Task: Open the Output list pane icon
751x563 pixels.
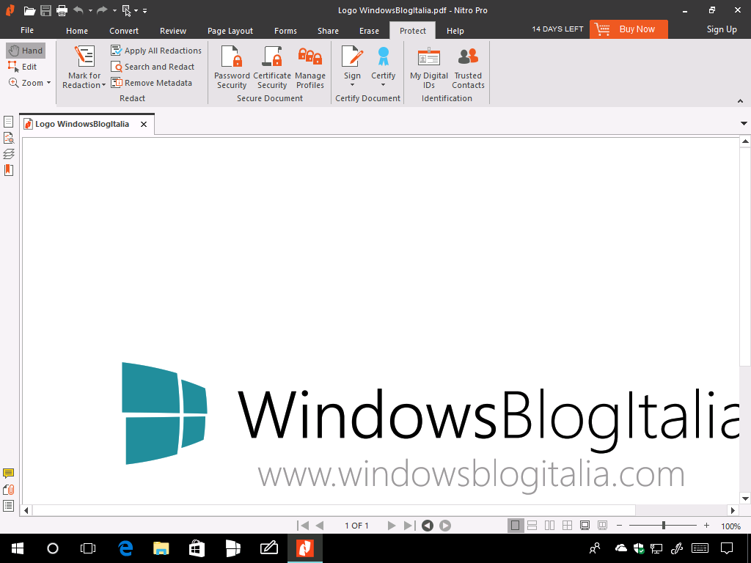Action: point(9,506)
